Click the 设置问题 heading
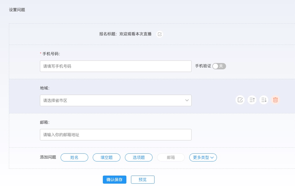The height and width of the screenshot is (194, 295). [17, 10]
